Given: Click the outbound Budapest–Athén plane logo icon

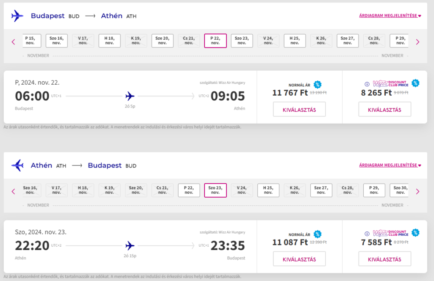Looking at the screenshot, I should pyautogui.click(x=17, y=16).
